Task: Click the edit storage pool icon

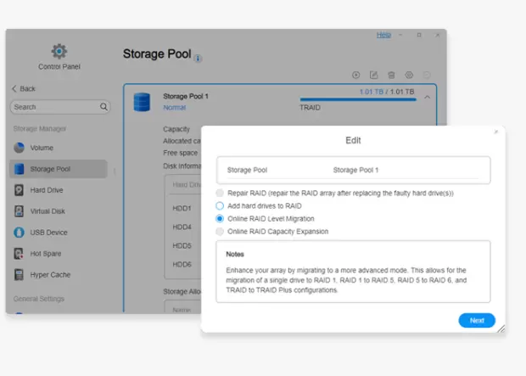Action: point(373,76)
